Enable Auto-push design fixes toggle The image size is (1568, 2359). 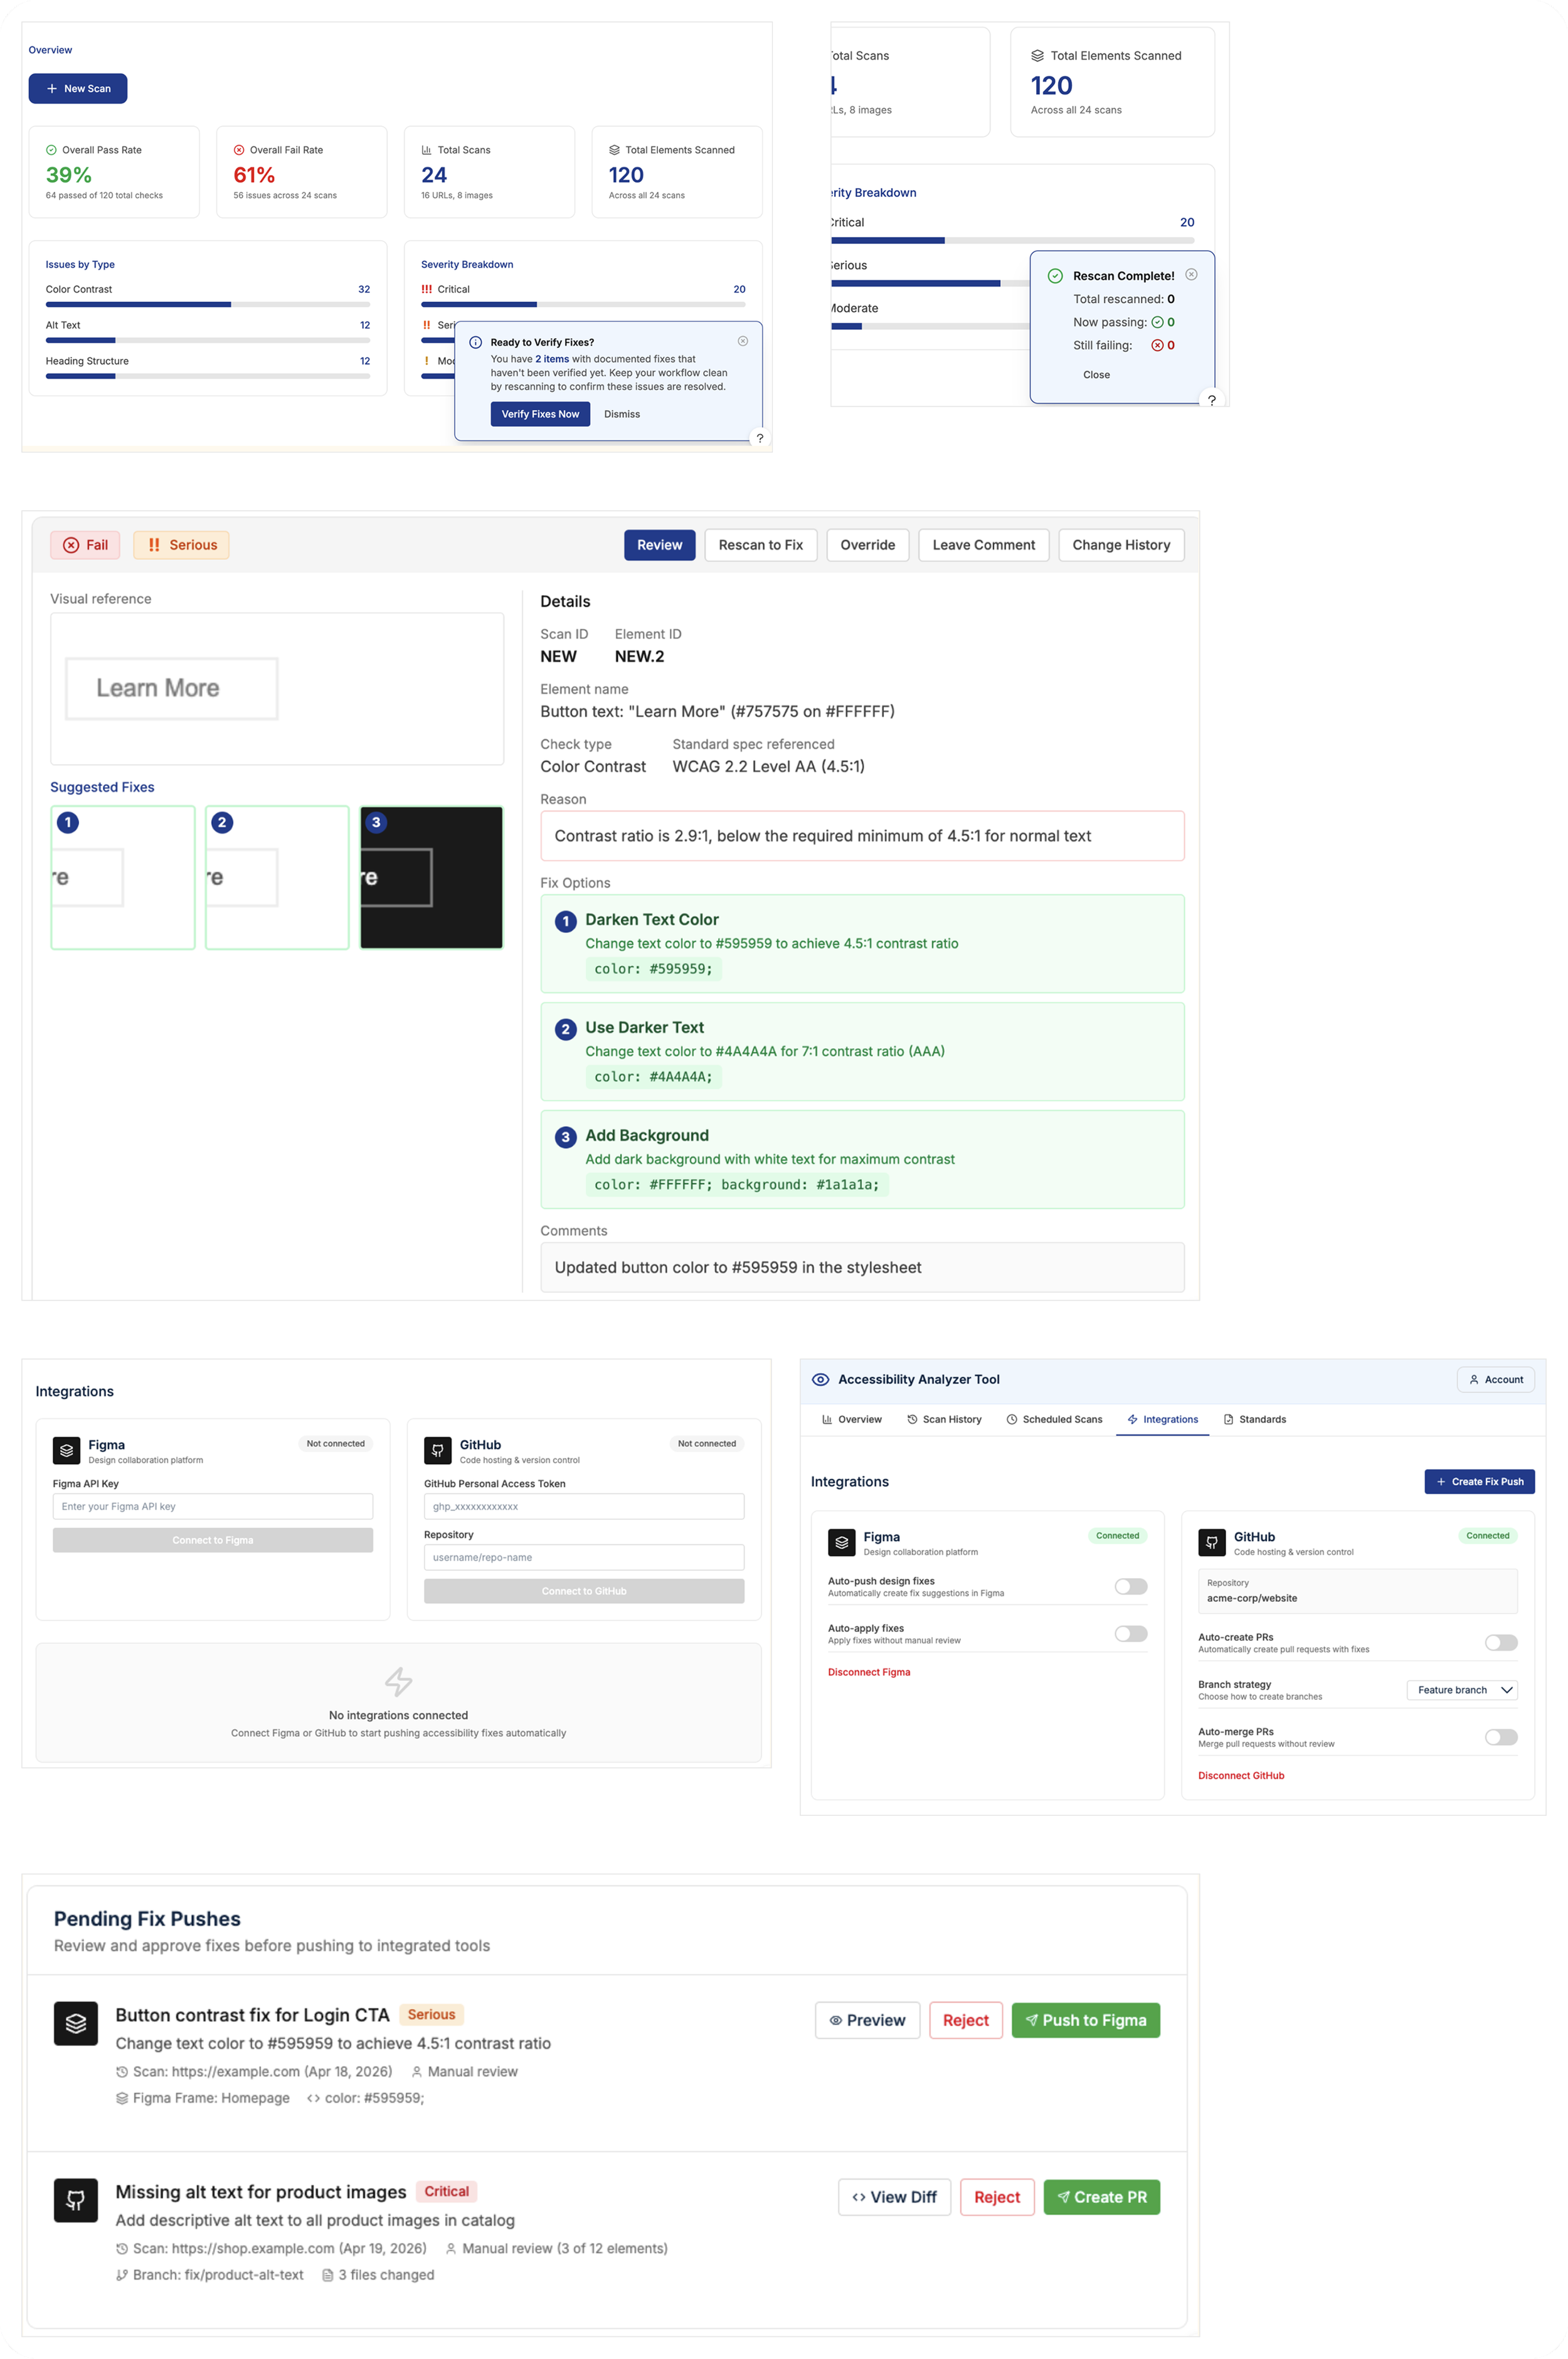1130,1586
